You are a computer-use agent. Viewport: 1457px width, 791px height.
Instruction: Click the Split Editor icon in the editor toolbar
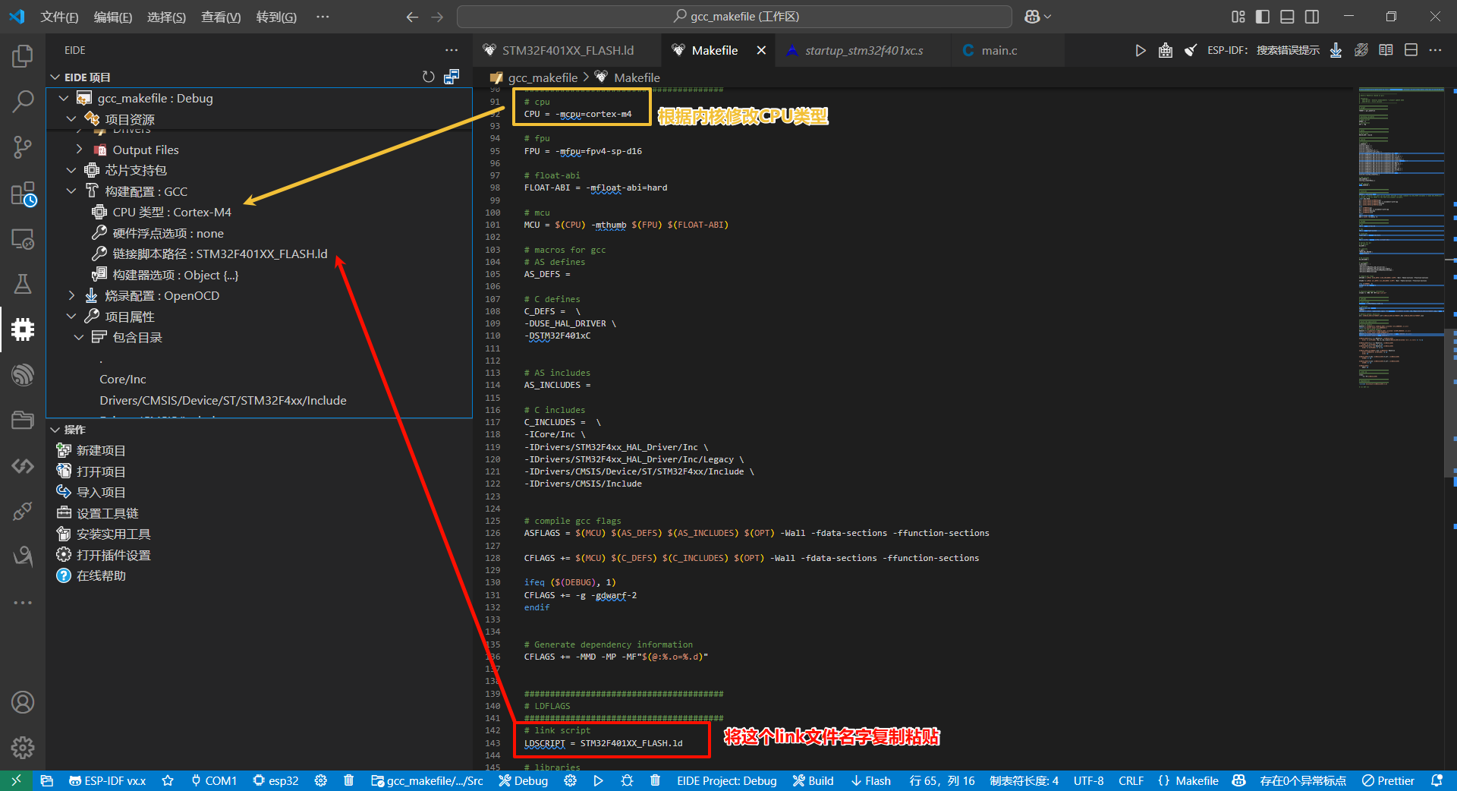pos(1411,50)
